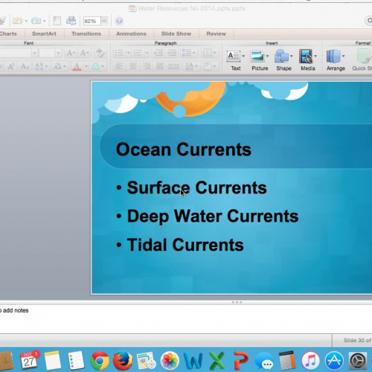
Task: Click the Undo icon in the toolbar
Action: tap(17, 21)
